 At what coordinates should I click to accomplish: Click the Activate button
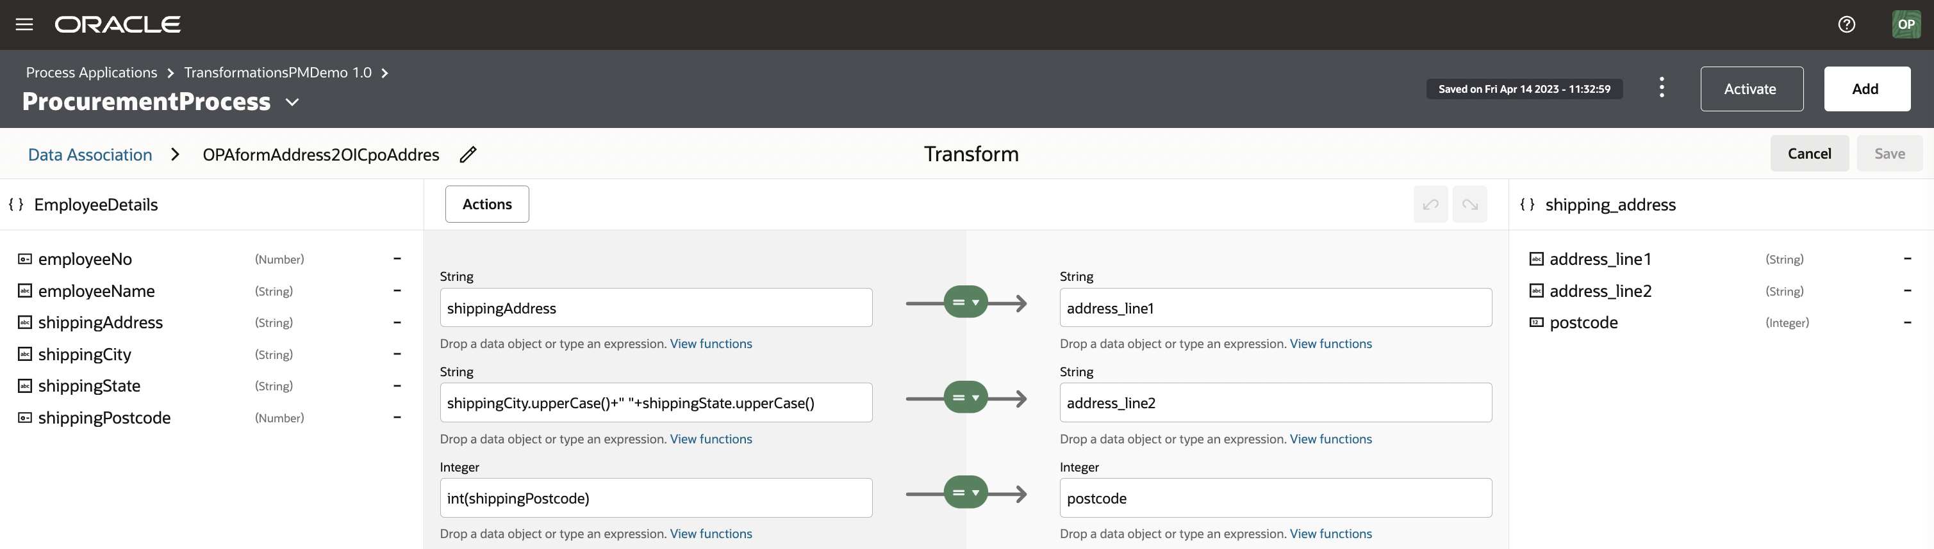pyautogui.click(x=1751, y=88)
